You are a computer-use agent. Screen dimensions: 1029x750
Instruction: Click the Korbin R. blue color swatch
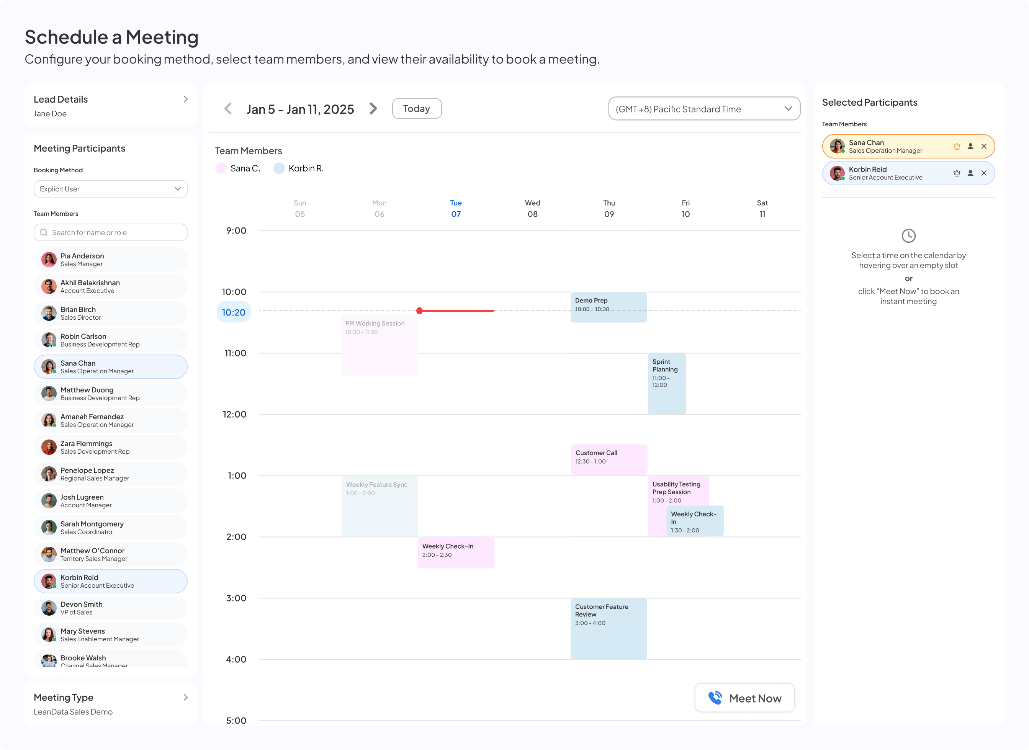279,168
